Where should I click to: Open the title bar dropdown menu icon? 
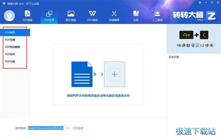(200, 3)
